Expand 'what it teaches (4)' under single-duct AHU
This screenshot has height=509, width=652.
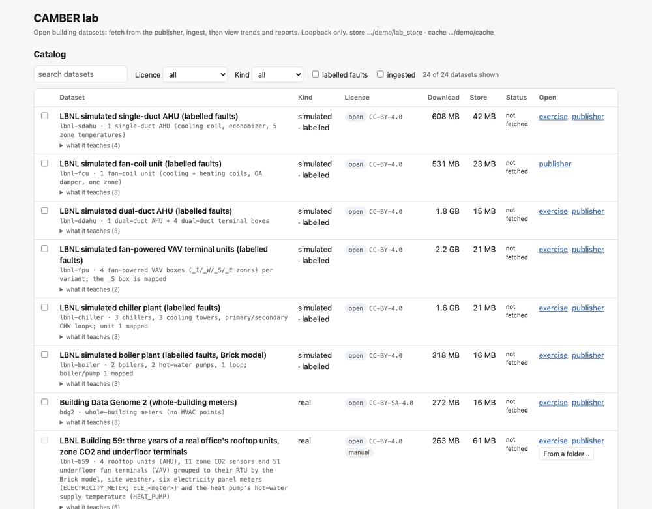[90, 145]
